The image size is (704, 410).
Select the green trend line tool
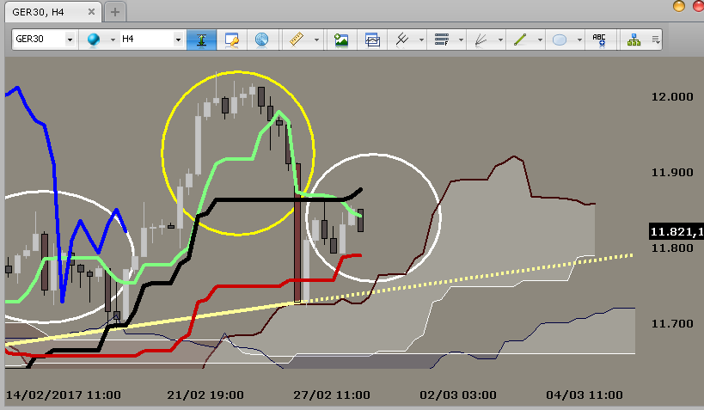point(520,40)
